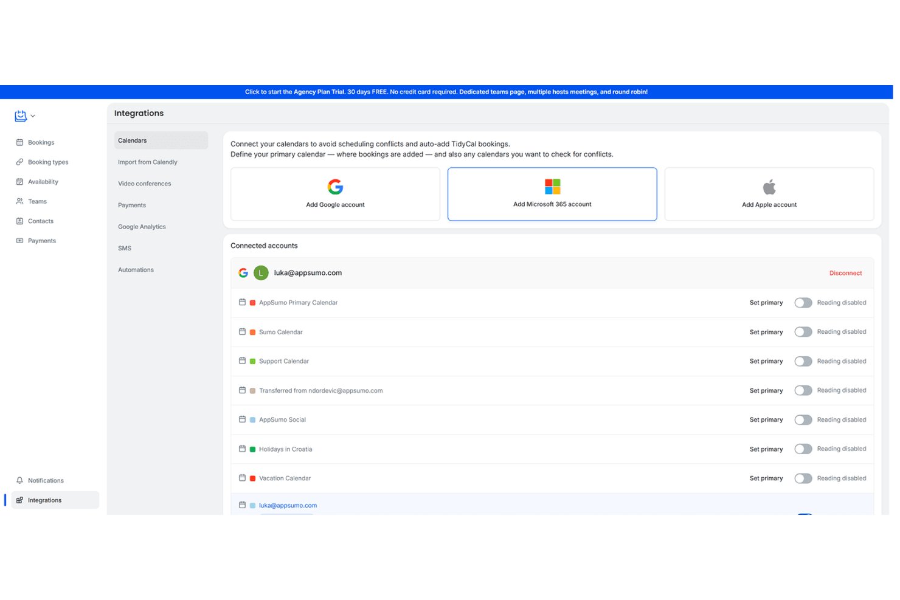Click the Add Google account card
This screenshot has width=900, height=600.
pos(335,194)
